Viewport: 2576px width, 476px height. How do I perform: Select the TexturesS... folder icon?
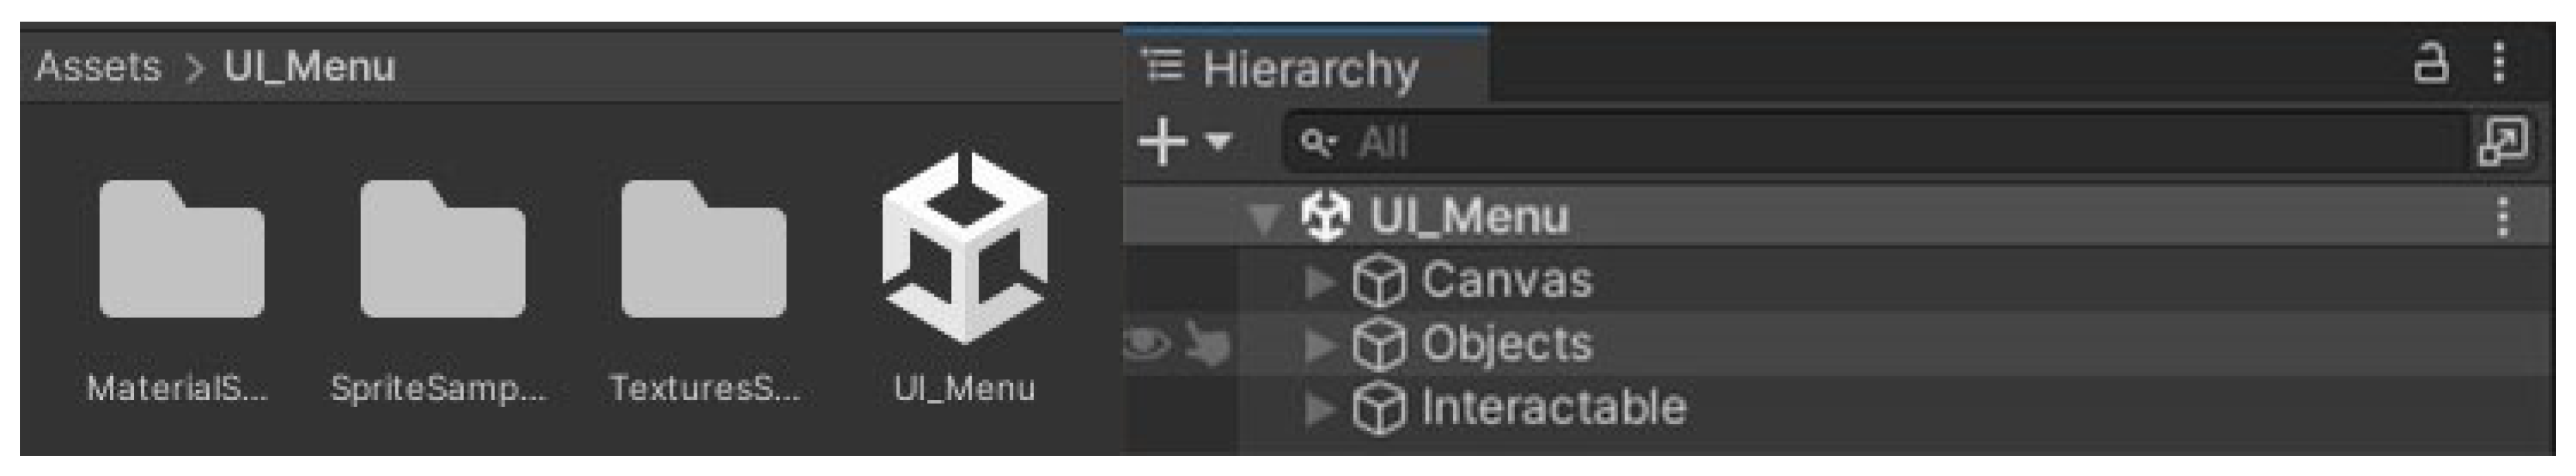point(703,249)
